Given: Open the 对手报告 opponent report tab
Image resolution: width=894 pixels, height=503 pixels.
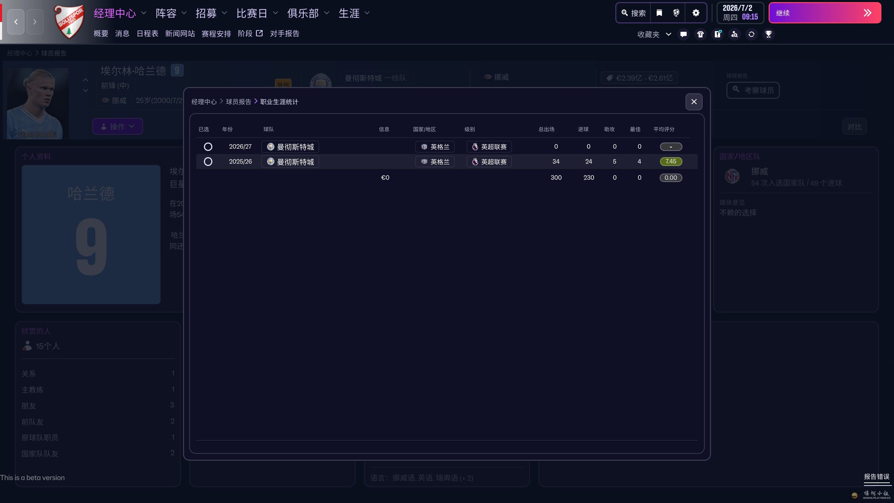Looking at the screenshot, I should pyautogui.click(x=284, y=34).
